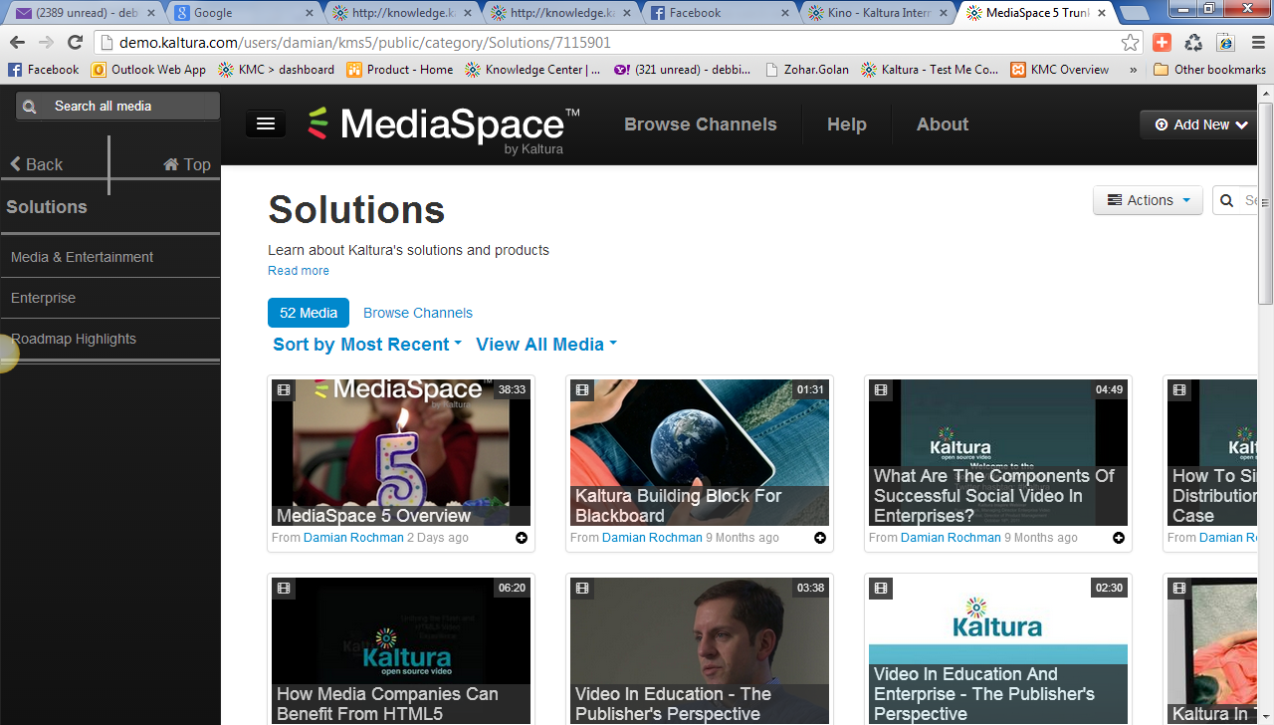Image resolution: width=1274 pixels, height=725 pixels.
Task: Click film icon on Kaltura Building Block thumbnail
Action: click(582, 390)
